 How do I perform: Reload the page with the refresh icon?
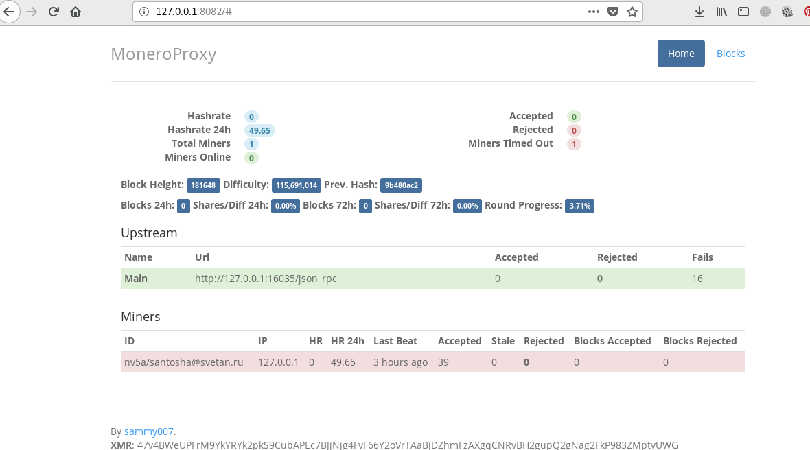[x=54, y=12]
